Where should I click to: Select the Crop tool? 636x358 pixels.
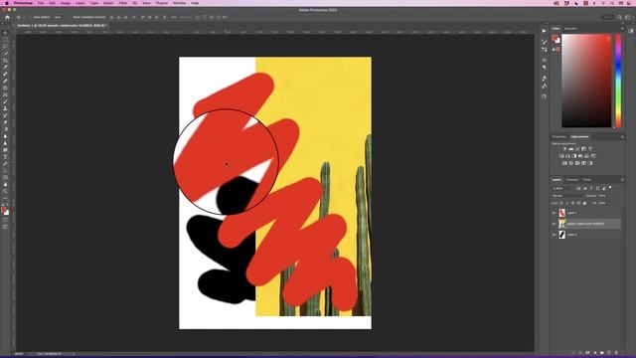5,60
